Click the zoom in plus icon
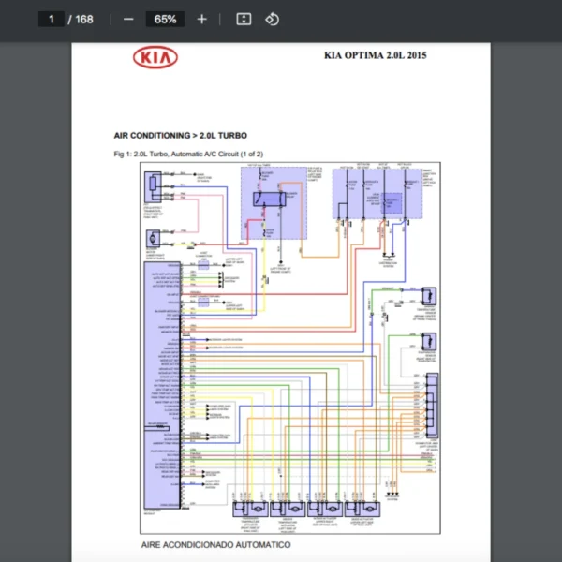This screenshot has height=562, width=562. pos(202,20)
